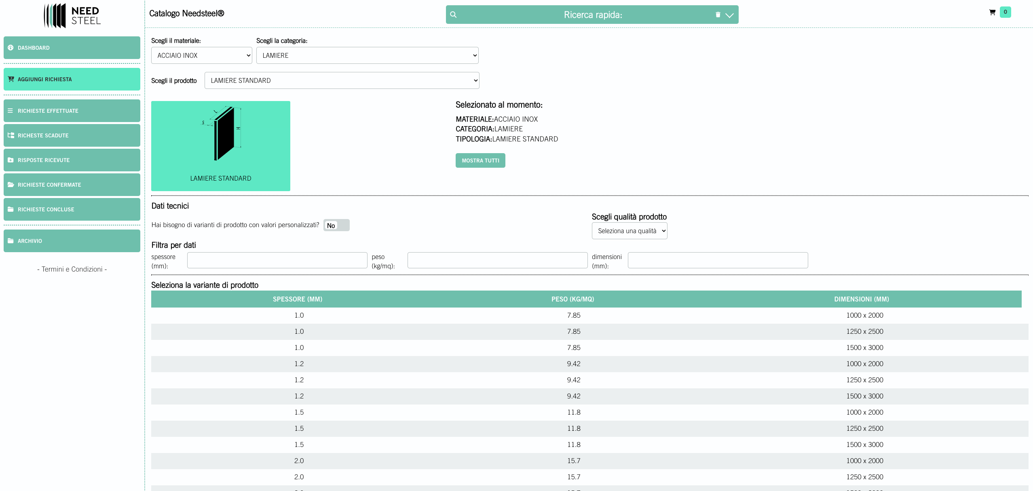Screen dimensions: 1033x491
Task: Open the Richieste Concluse section
Action: (72, 209)
